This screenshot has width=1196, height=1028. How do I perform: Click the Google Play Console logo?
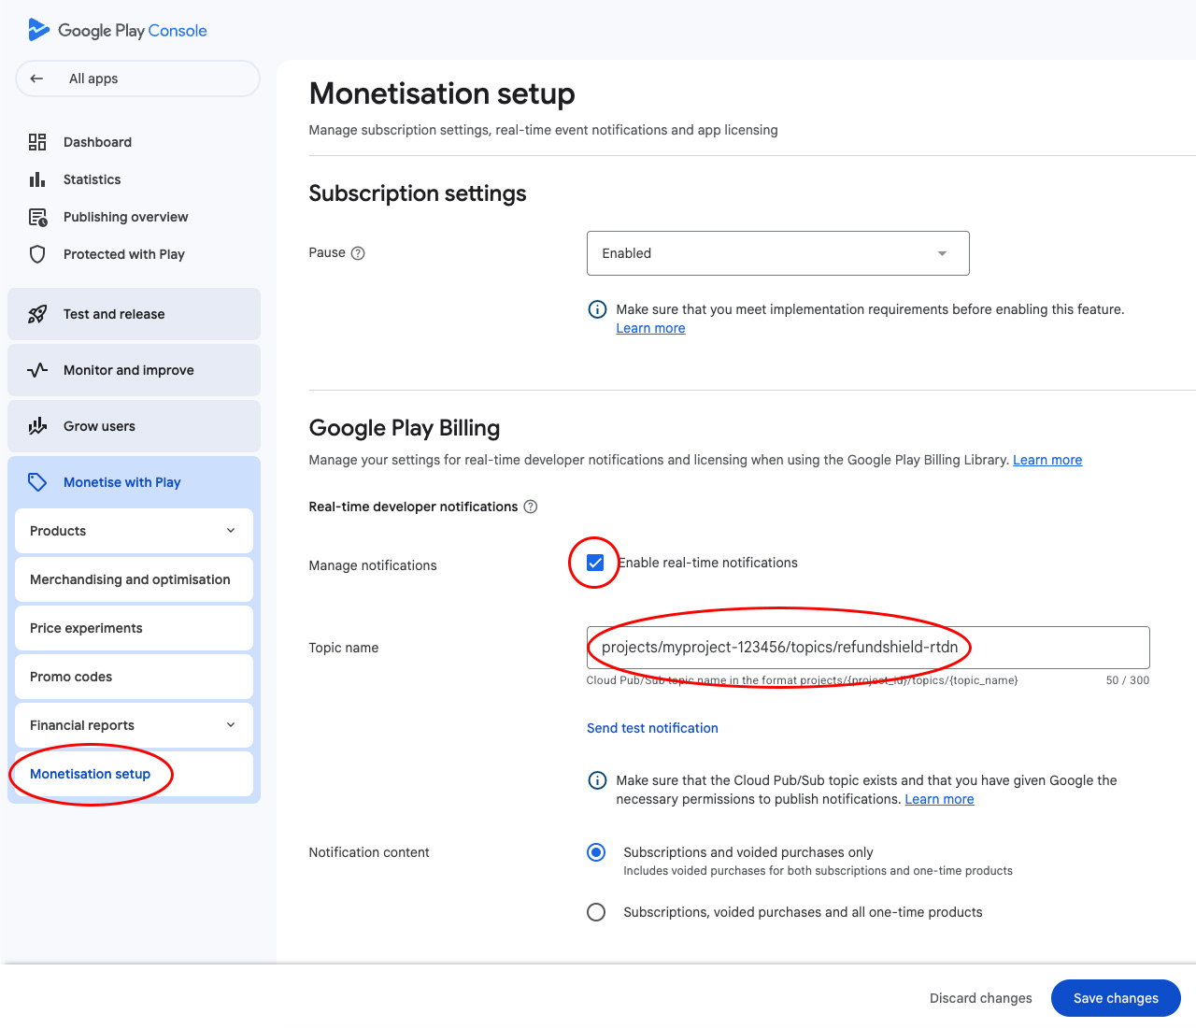click(x=118, y=30)
